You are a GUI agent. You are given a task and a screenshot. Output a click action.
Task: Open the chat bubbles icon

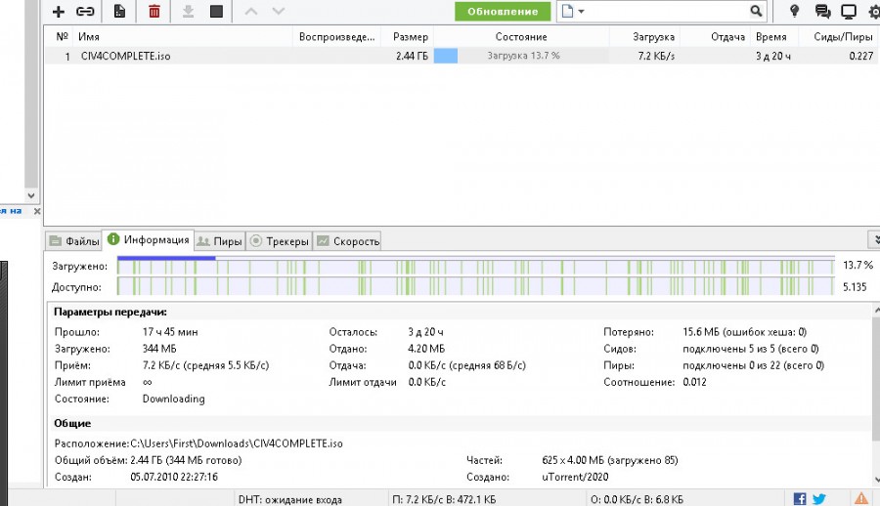point(822,11)
